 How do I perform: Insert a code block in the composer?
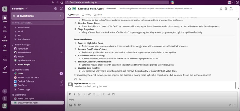tap(113, 94)
